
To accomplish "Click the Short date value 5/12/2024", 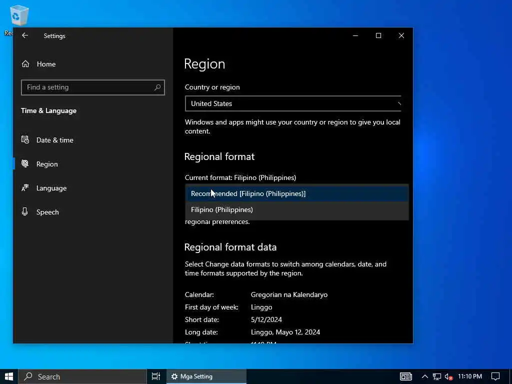I will pyautogui.click(x=266, y=319).
